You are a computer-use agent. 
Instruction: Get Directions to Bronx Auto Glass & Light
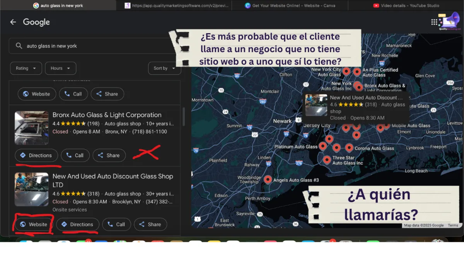pos(36,155)
